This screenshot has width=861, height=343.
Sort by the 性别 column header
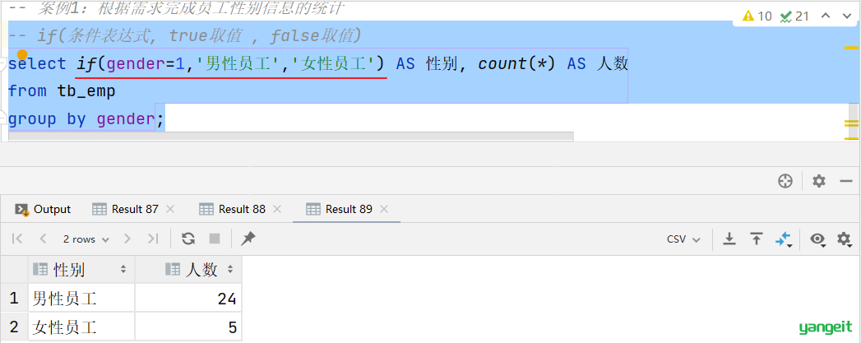81,270
